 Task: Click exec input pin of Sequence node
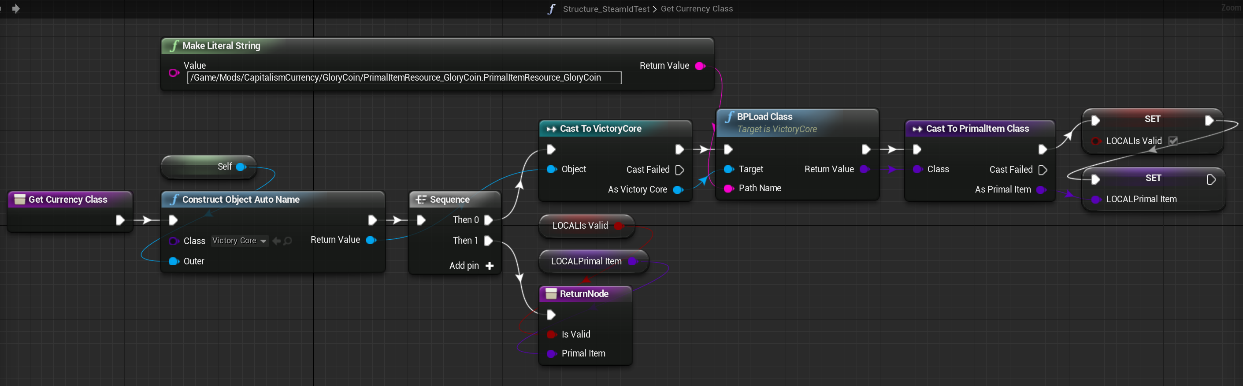point(421,220)
